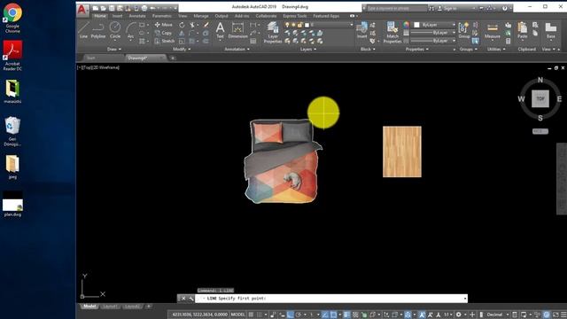Select the Mirror tool icon
Viewport: 567px width, 319px height.
click(x=182, y=33)
